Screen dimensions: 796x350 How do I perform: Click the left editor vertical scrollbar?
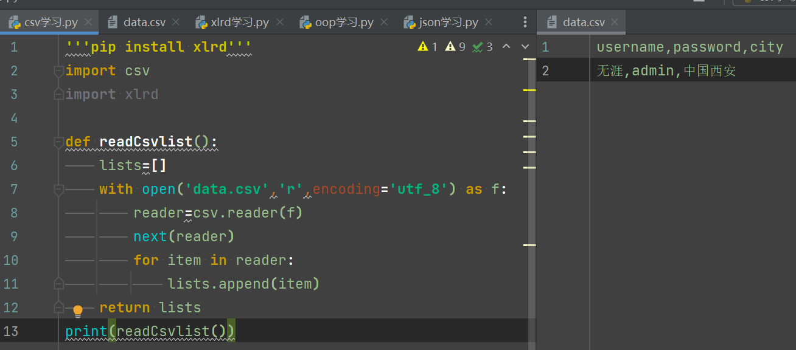pyautogui.click(x=532, y=192)
